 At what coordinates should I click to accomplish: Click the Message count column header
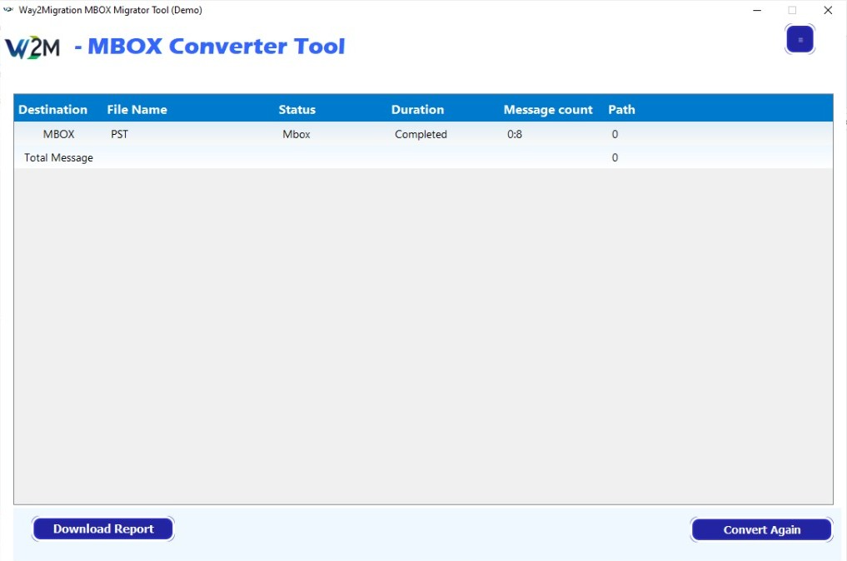point(548,110)
